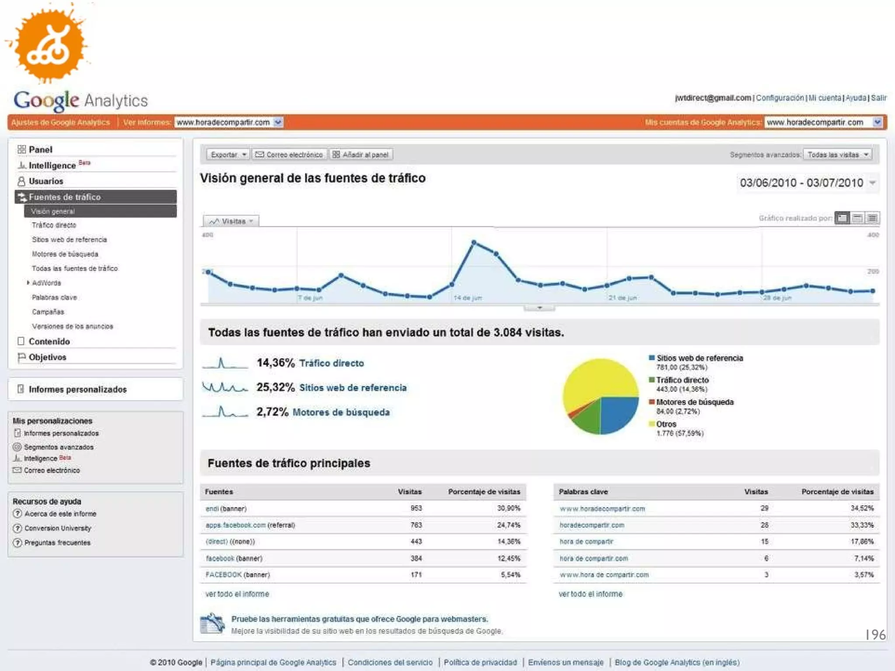Click the peak data point on visits graph
895x671 pixels.
tap(474, 242)
